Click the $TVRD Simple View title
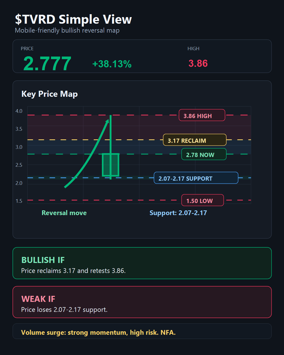 click(73, 20)
